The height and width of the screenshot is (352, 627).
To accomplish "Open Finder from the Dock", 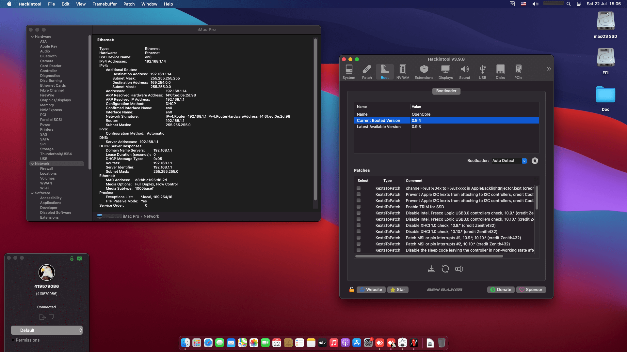I will [x=185, y=343].
